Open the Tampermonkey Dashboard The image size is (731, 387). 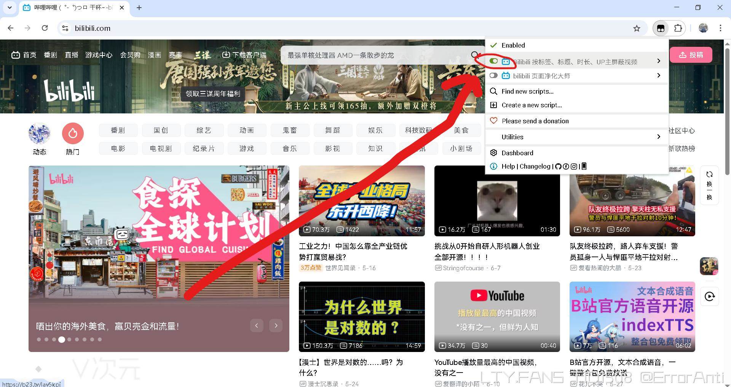click(577, 153)
